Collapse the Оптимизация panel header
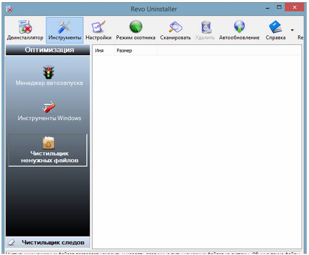Viewport: 309px width, 255px height. click(x=49, y=50)
